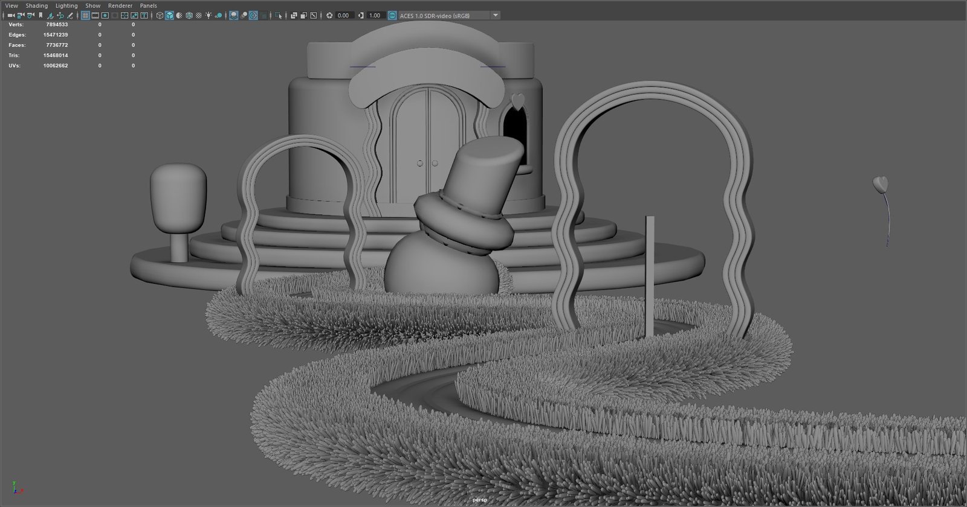Click the Select Camera icon
Viewport: 967px width, 507px height.
(11, 16)
